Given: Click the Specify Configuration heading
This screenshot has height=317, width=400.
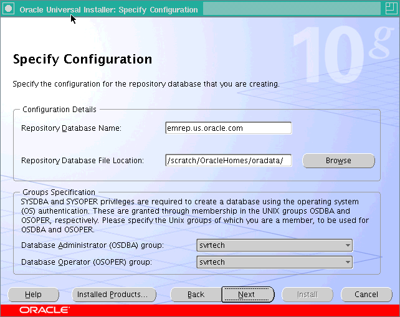Looking at the screenshot, I should pyautogui.click(x=82, y=60).
